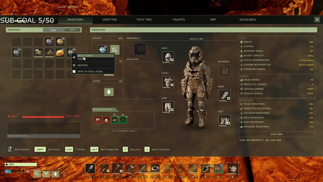Click the Melee Damage stat row
The height and width of the screenshot is (182, 323).
click(x=277, y=80)
